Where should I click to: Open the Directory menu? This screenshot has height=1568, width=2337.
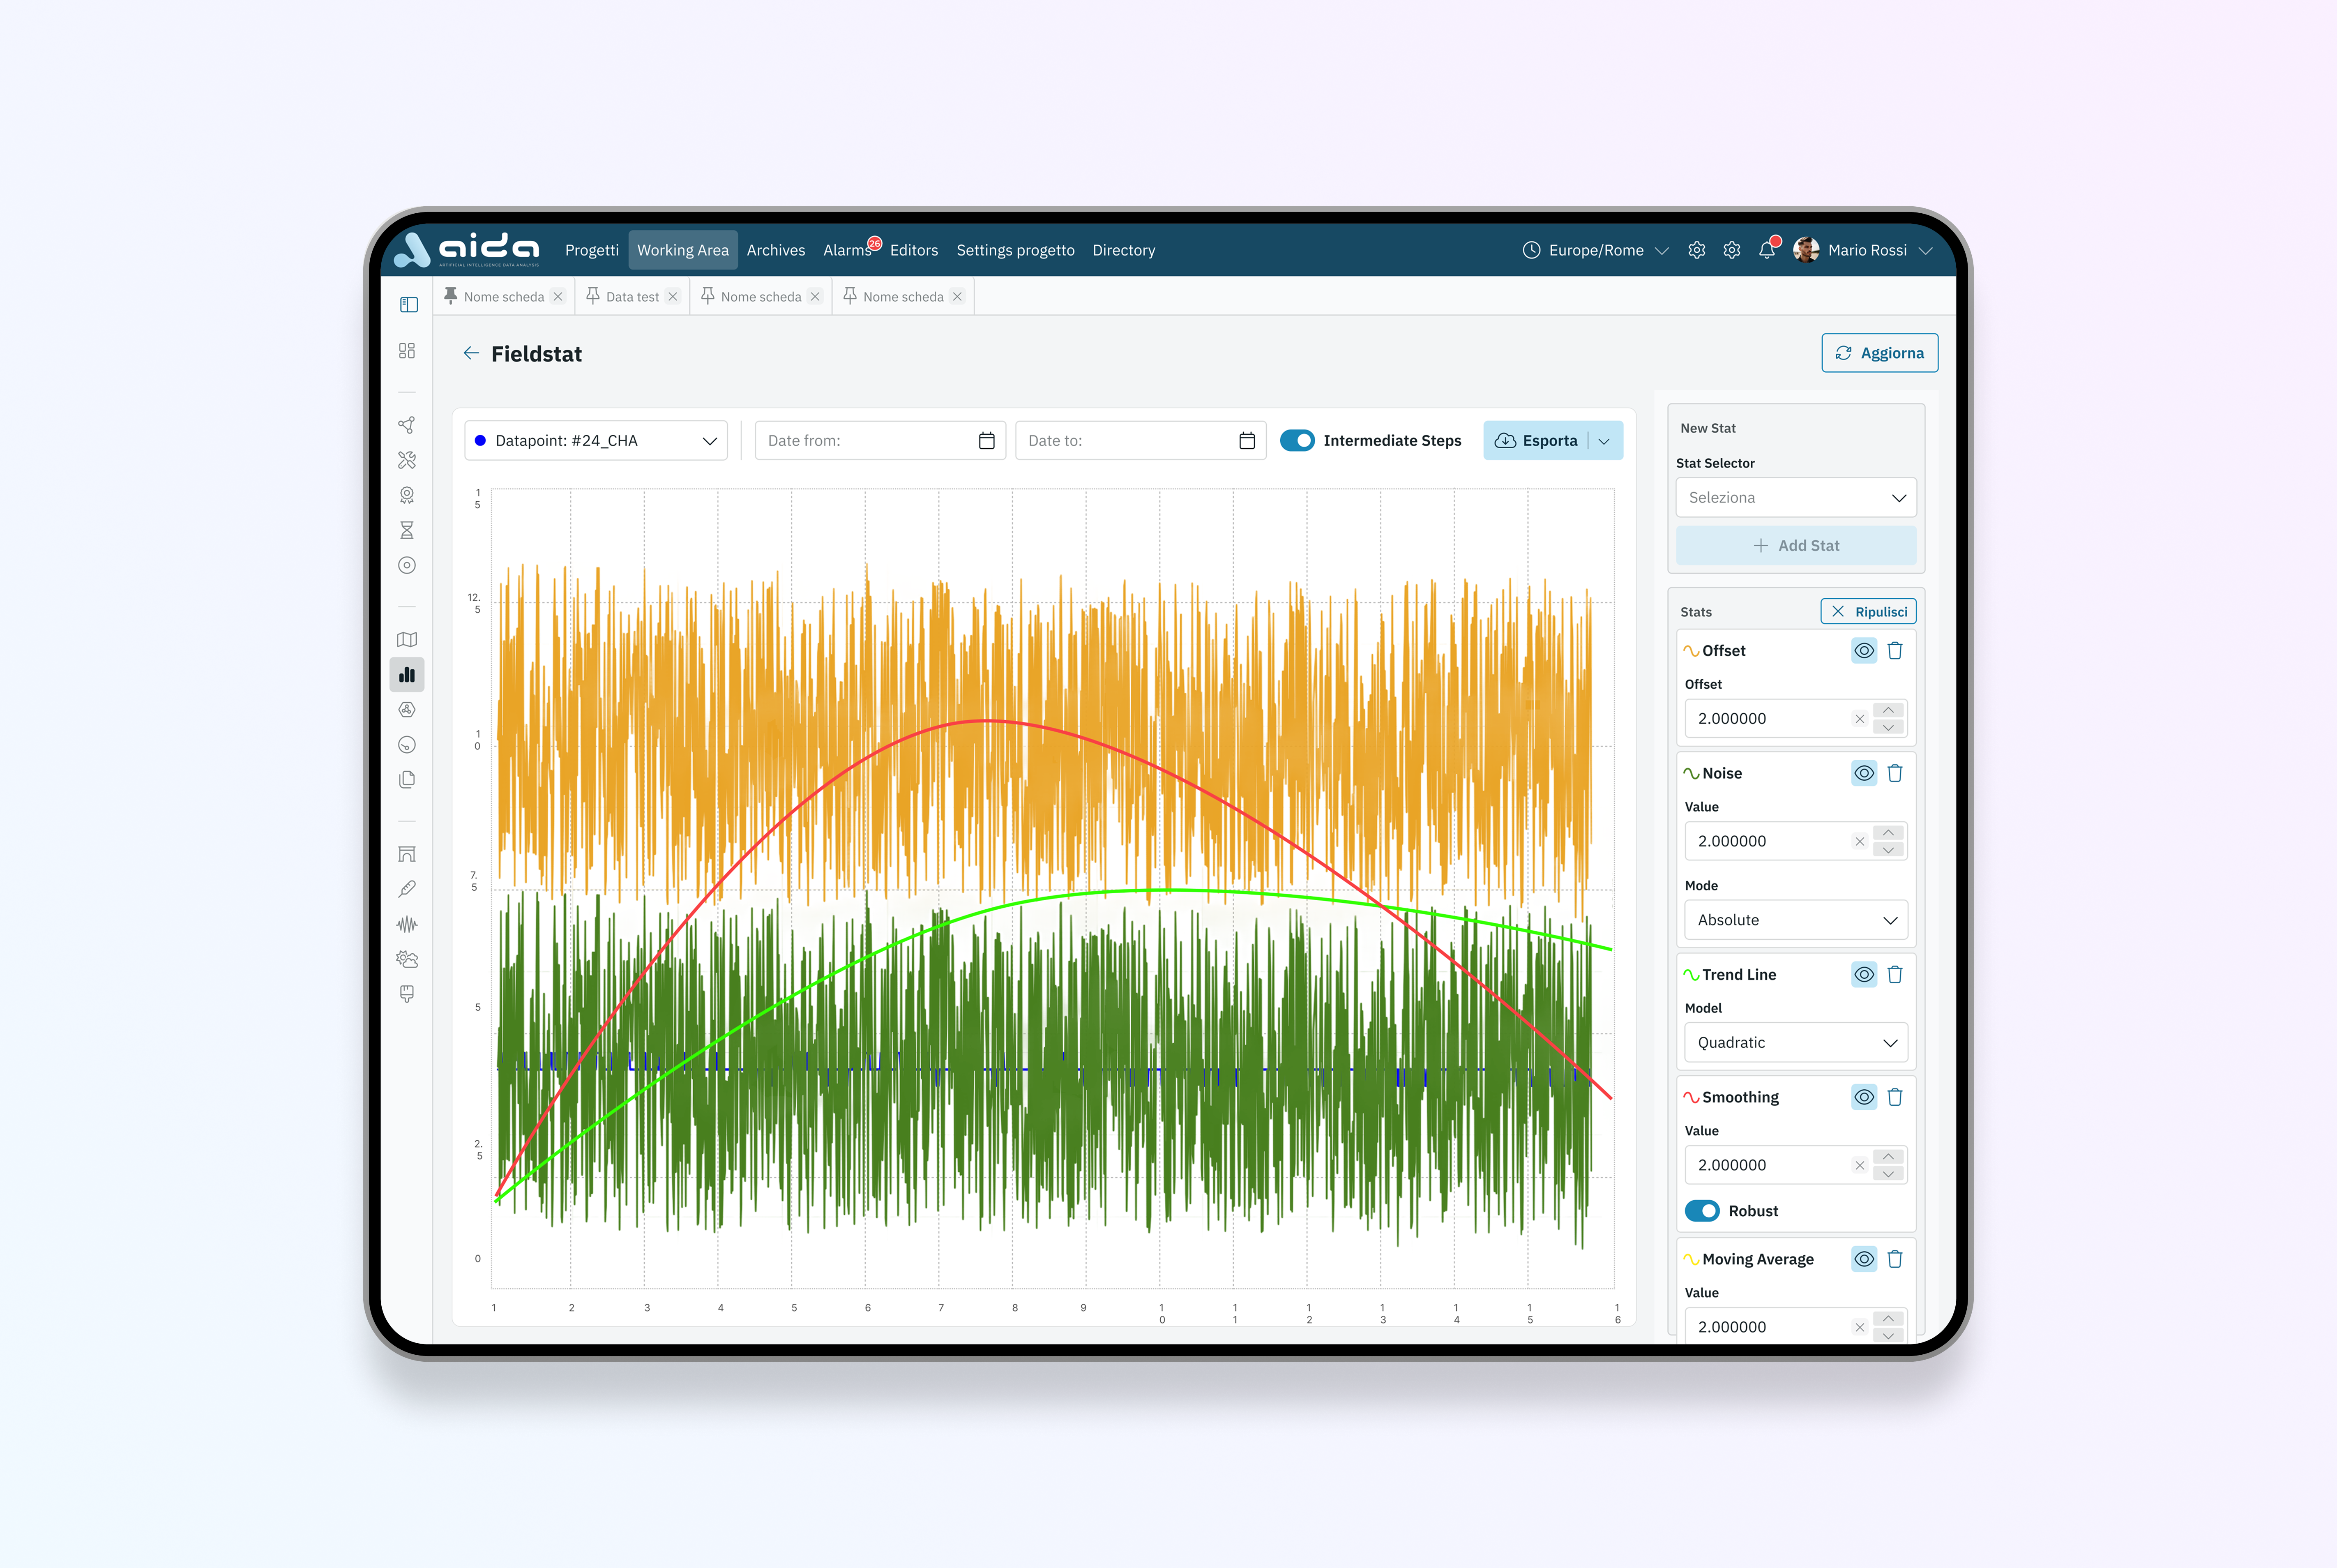point(1124,250)
